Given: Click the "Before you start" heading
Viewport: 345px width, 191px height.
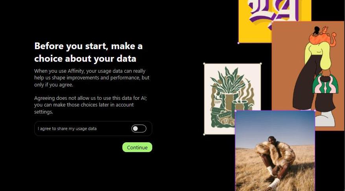Looking at the screenshot, I should [89, 52].
